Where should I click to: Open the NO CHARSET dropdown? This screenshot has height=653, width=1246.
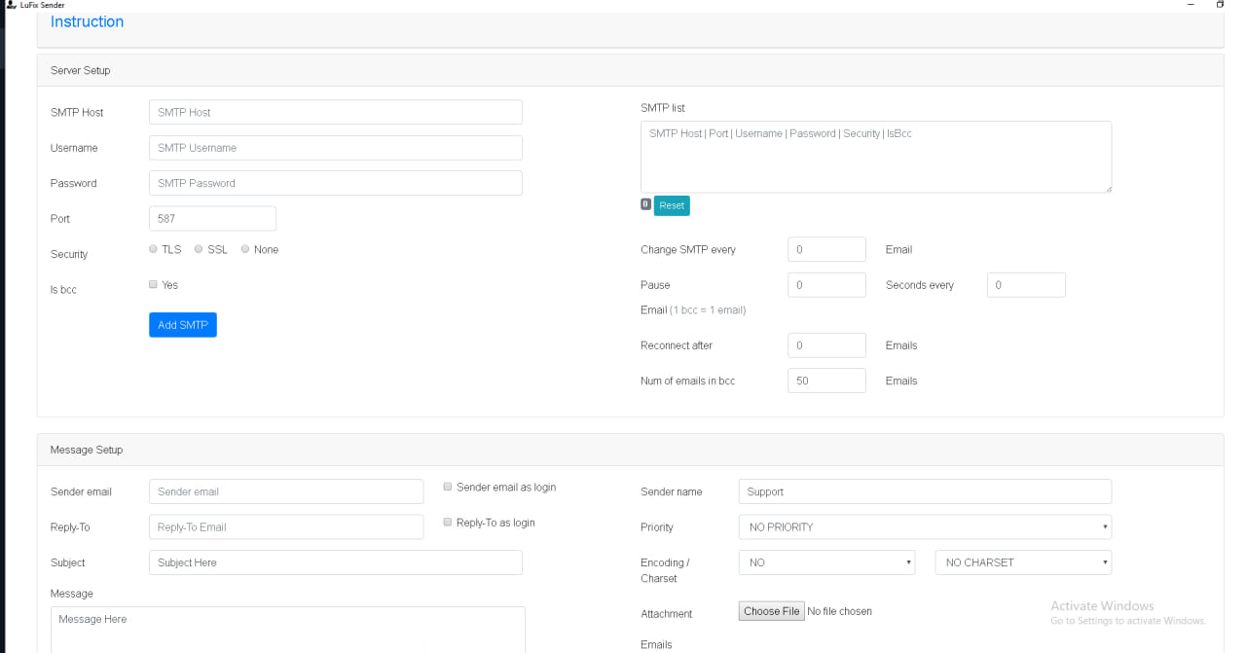(1022, 562)
